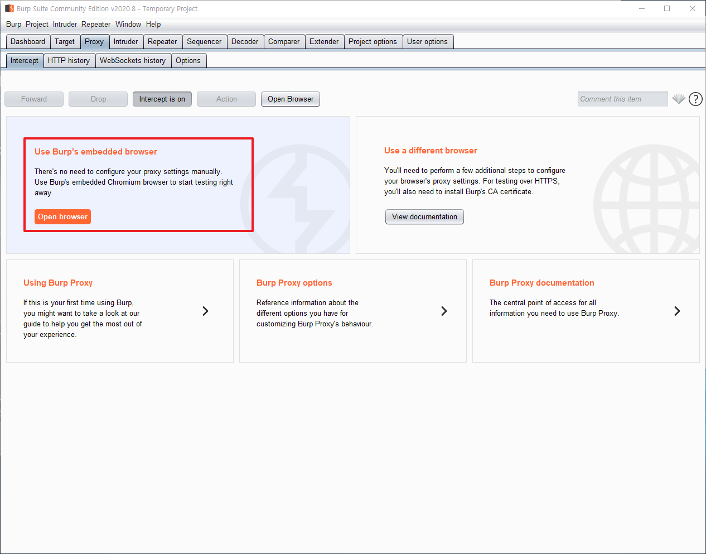Viewport: 706px width, 554px height.
Task: Select the Intercept sub-tab
Action: click(25, 60)
